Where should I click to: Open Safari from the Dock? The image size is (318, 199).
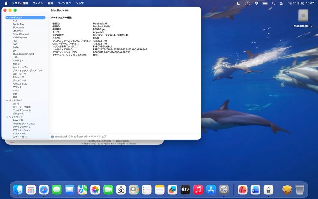(x=44, y=190)
